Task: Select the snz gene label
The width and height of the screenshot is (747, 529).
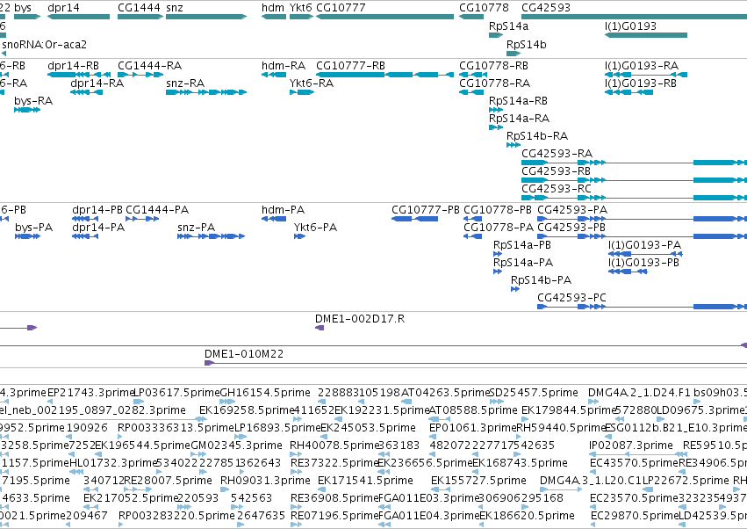Action: 174,8
